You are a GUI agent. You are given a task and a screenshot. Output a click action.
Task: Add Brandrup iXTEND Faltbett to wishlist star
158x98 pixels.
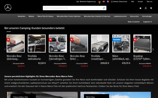coord(136,49)
